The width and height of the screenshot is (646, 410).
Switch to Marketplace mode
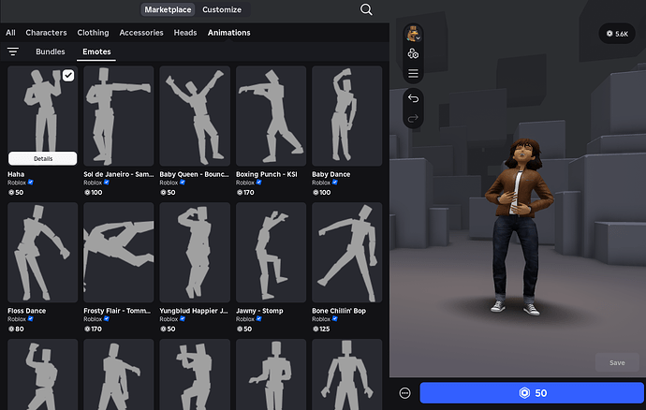[169, 10]
